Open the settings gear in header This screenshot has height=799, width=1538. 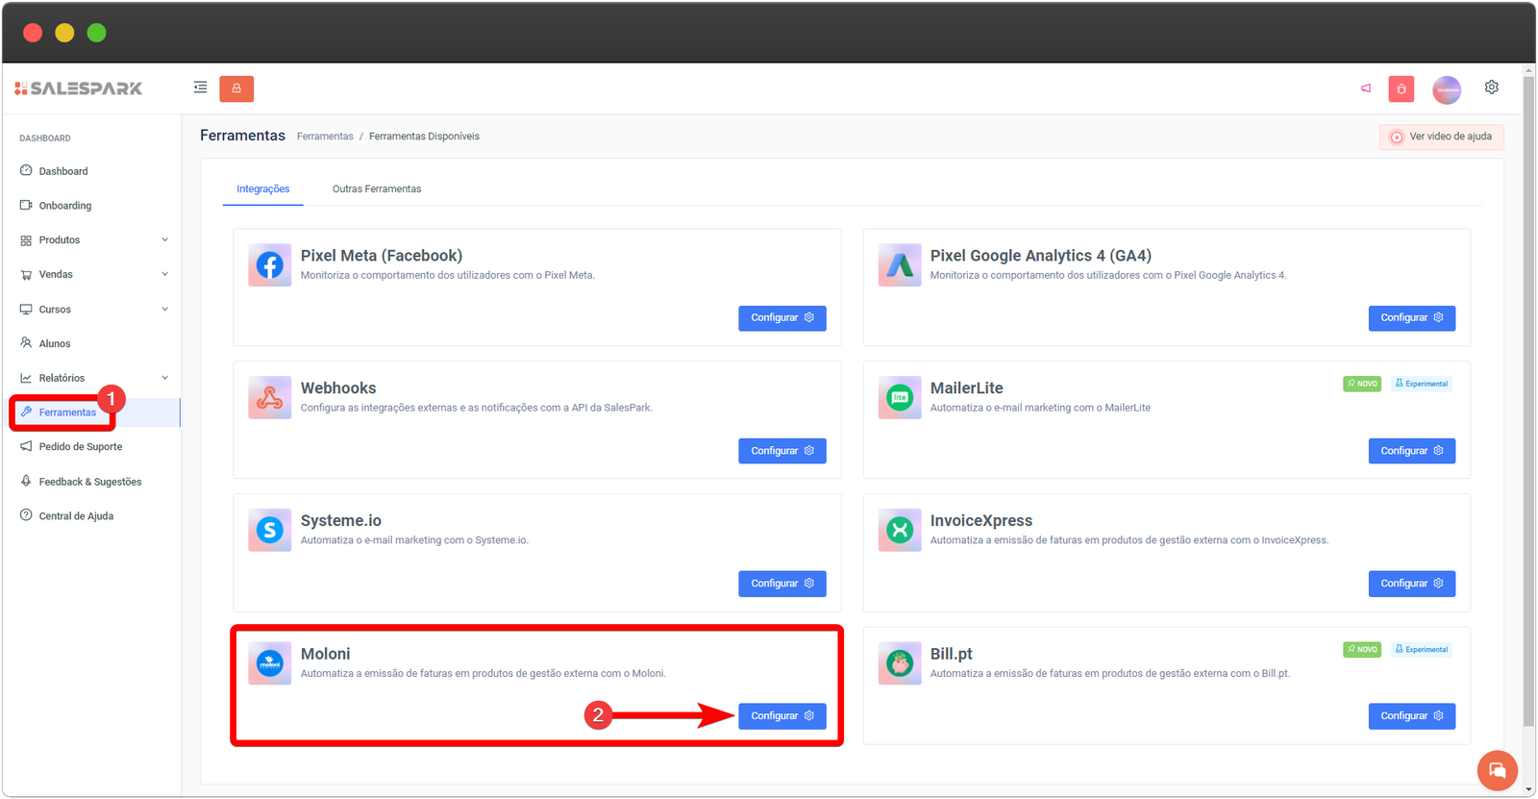[1491, 87]
